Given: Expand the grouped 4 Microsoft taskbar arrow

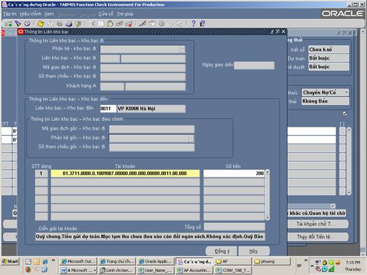Looking at the screenshot, I should (x=94, y=271).
